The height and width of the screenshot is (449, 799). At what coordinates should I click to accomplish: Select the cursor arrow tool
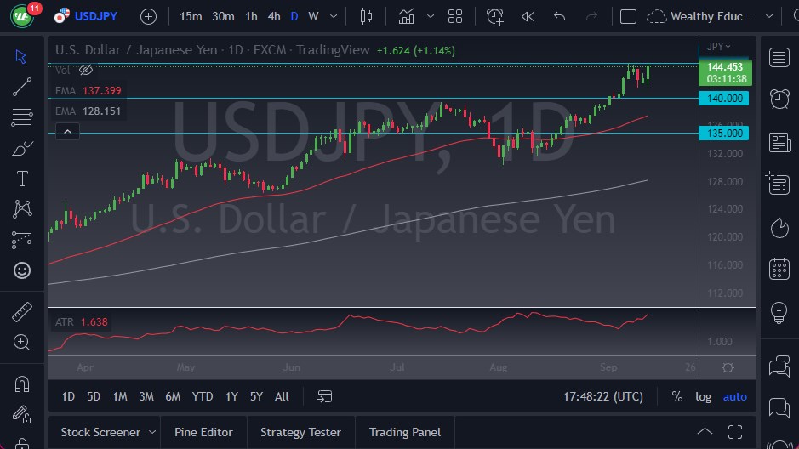tap(21, 56)
